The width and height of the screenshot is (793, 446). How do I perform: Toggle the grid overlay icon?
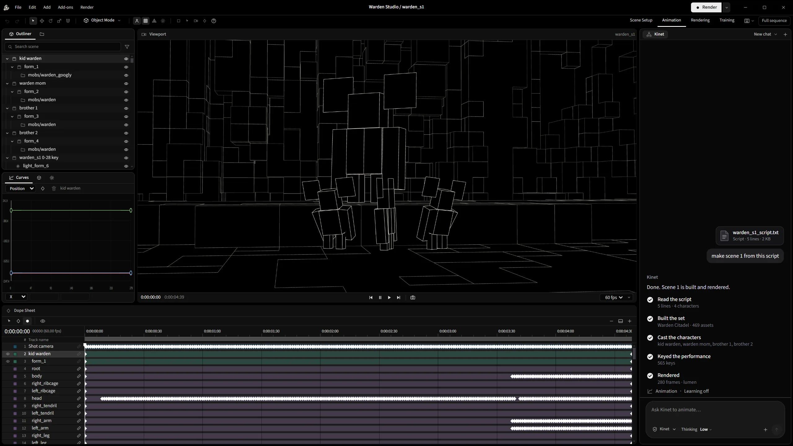pyautogui.click(x=146, y=21)
